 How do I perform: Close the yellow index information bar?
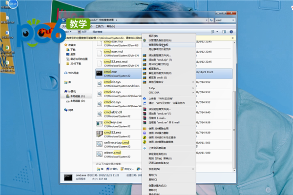(x=232, y=38)
